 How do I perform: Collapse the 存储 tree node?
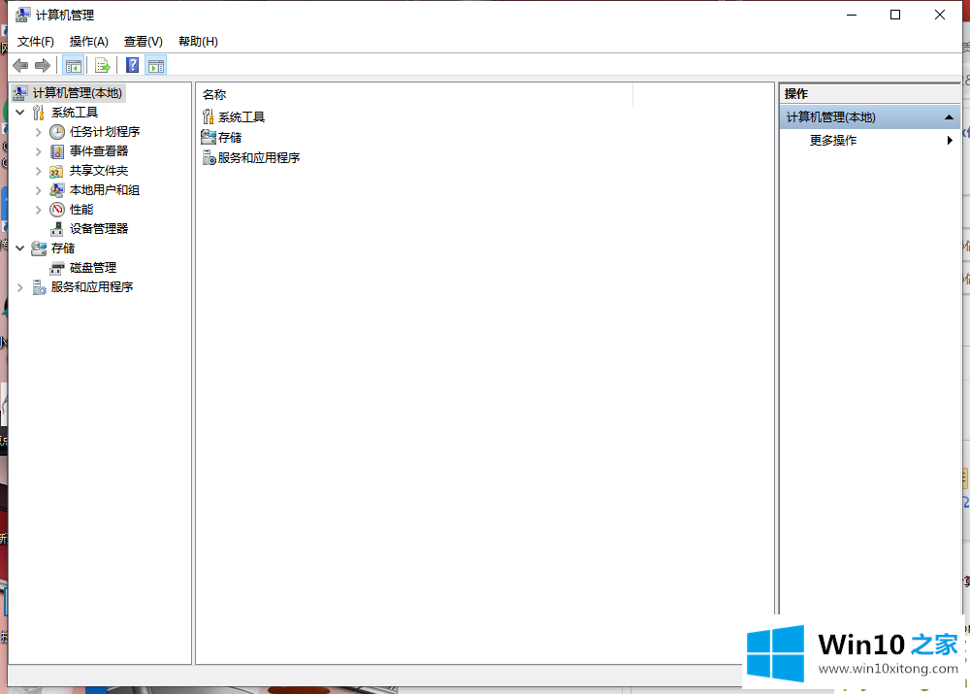[19, 248]
